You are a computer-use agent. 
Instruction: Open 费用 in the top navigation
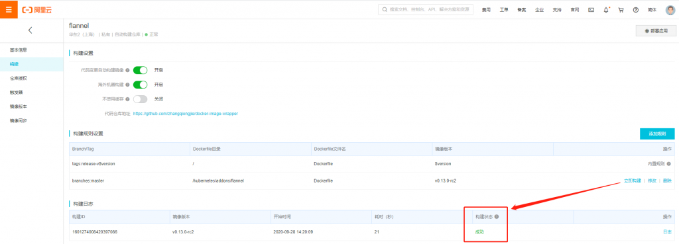pos(487,10)
